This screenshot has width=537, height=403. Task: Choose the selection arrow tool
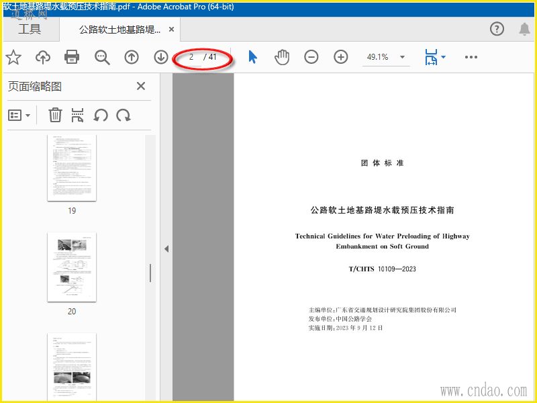pos(253,57)
